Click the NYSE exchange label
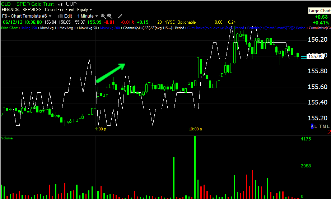The image size is (331, 199). 169,22
